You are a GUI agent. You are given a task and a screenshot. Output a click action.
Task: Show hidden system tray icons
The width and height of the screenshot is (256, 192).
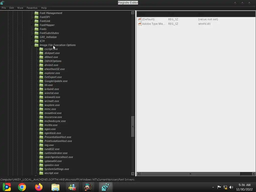213,187
